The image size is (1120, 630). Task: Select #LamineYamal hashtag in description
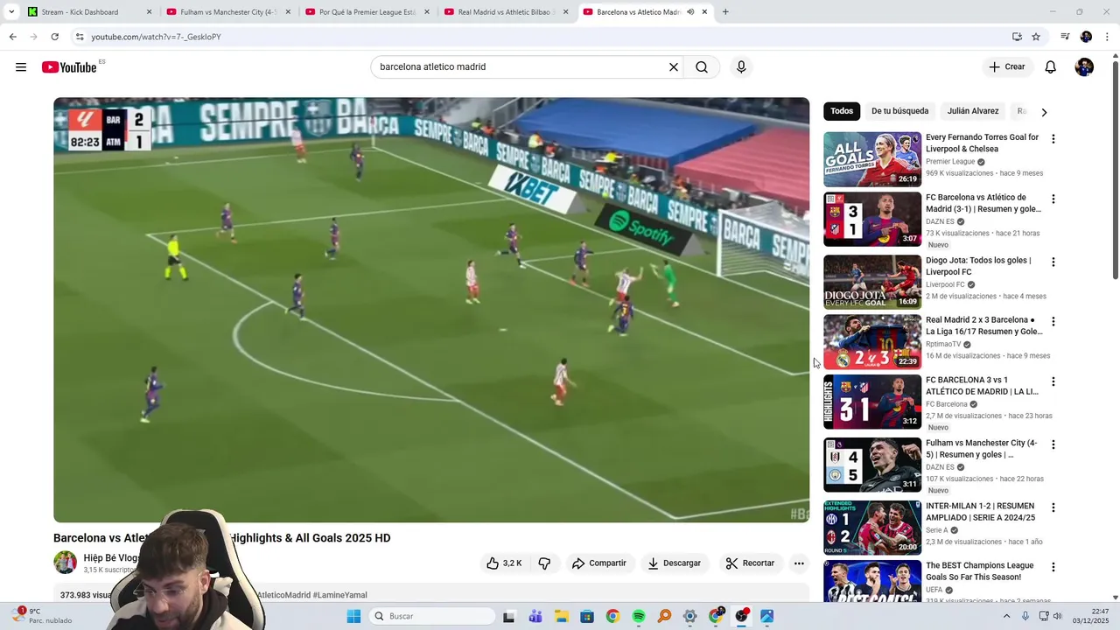click(x=339, y=595)
